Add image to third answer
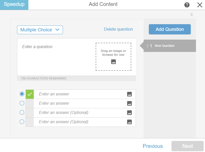 [x=129, y=113]
